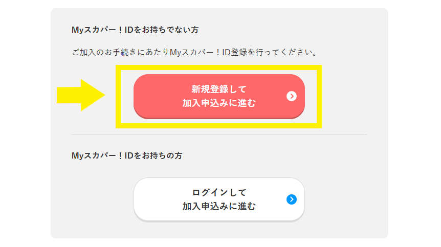Click the yellow arrow pointing at the register button
This screenshot has height=247, width=441.
point(81,95)
